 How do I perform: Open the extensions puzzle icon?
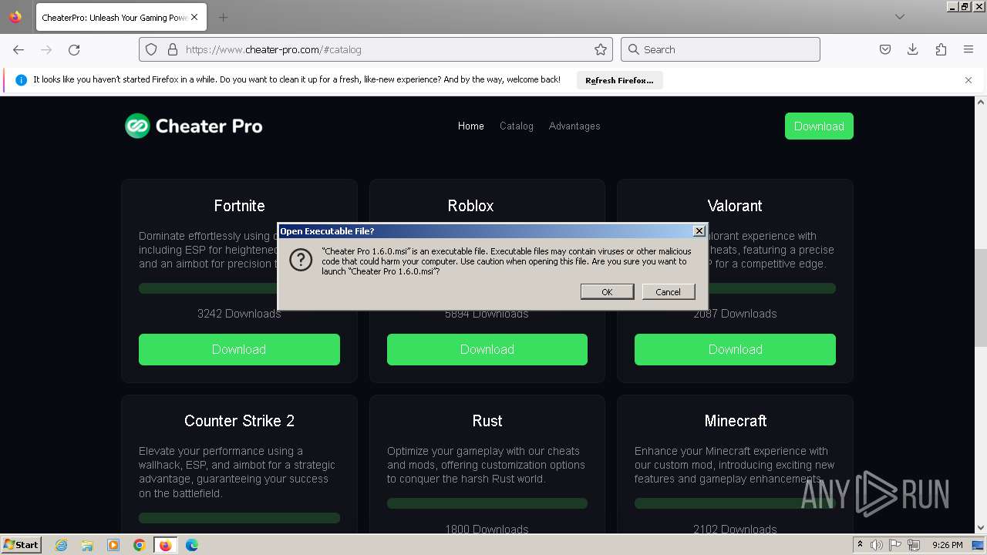coord(941,49)
